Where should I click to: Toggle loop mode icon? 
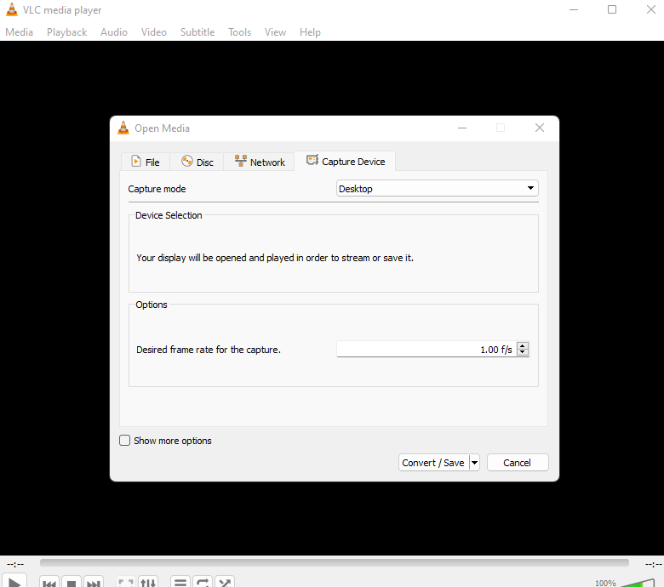tap(203, 583)
